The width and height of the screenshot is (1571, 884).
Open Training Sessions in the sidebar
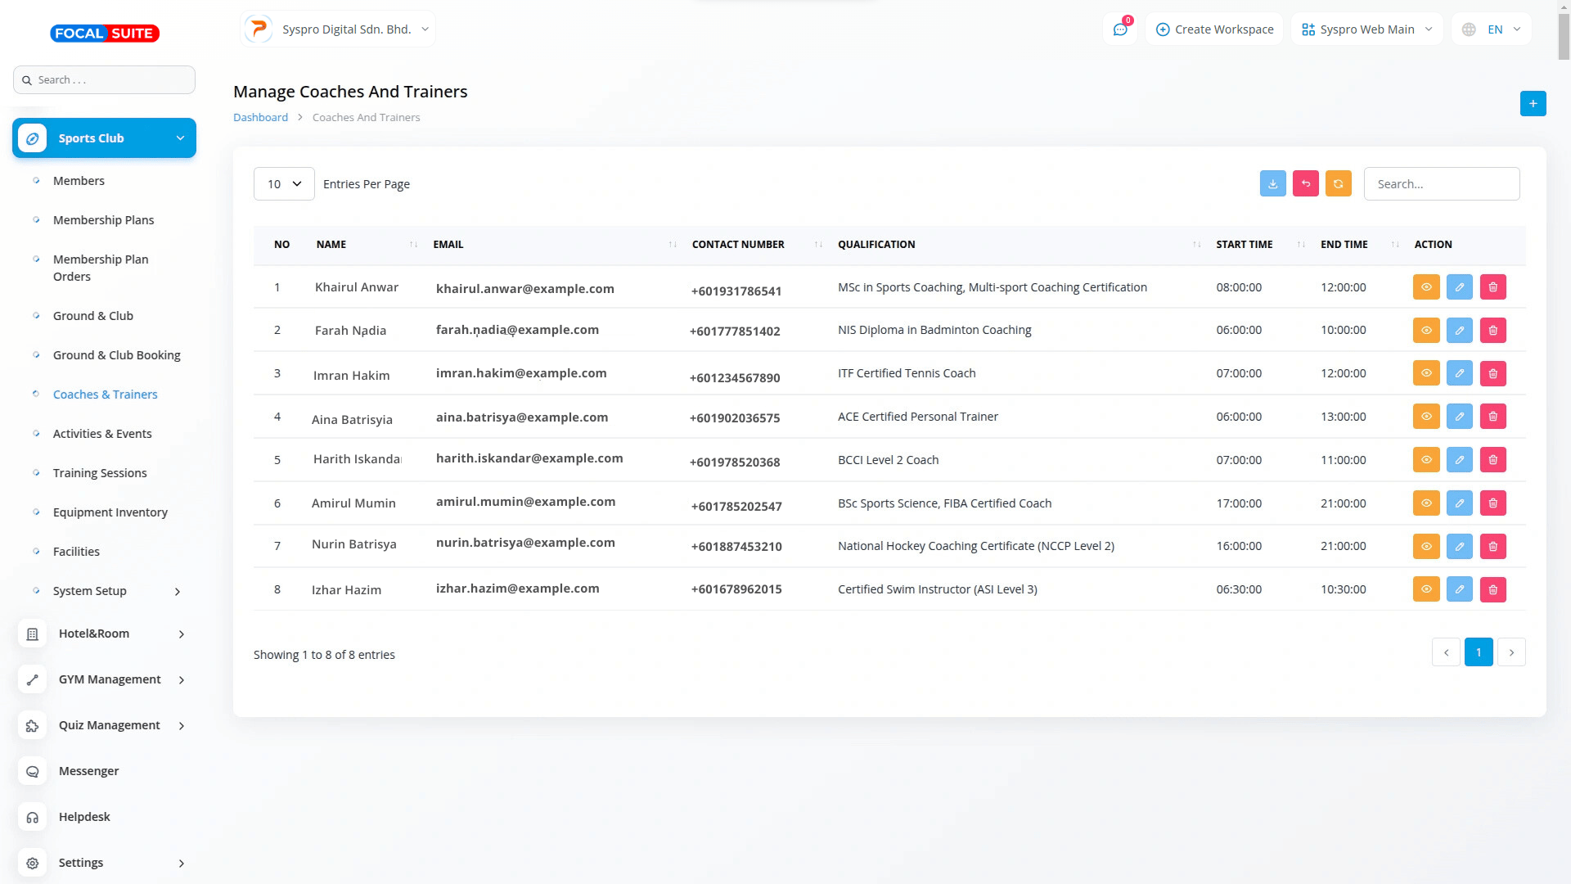point(100,473)
